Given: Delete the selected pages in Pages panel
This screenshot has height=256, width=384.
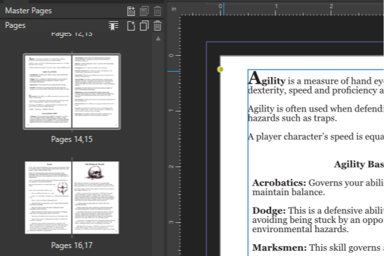Looking at the screenshot, I should pos(158,25).
